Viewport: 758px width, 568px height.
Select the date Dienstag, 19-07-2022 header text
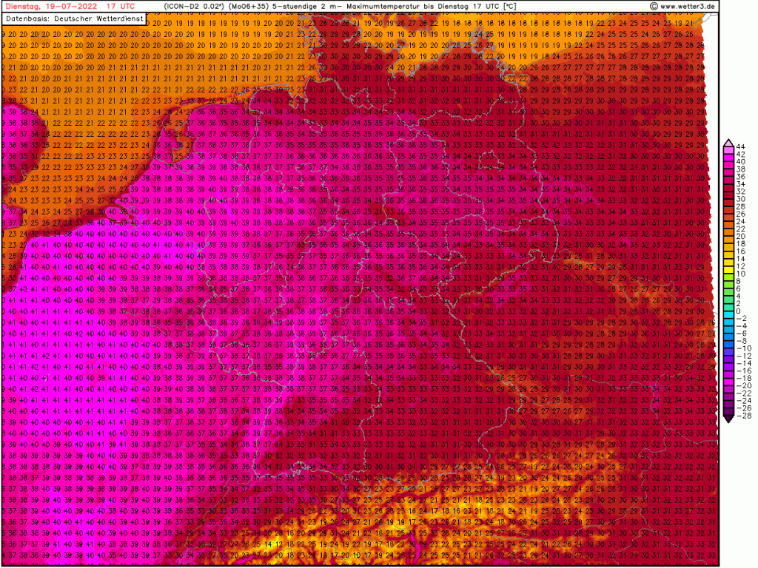coord(50,6)
